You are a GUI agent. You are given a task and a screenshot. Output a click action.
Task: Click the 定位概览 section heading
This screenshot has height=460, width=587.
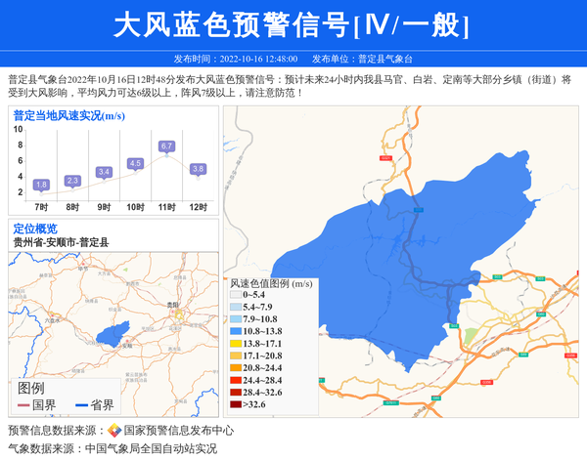35,229
